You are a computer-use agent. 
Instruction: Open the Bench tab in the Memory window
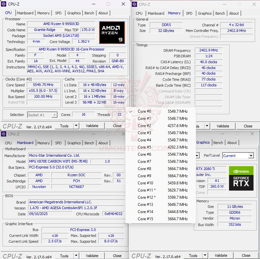click(220, 13)
